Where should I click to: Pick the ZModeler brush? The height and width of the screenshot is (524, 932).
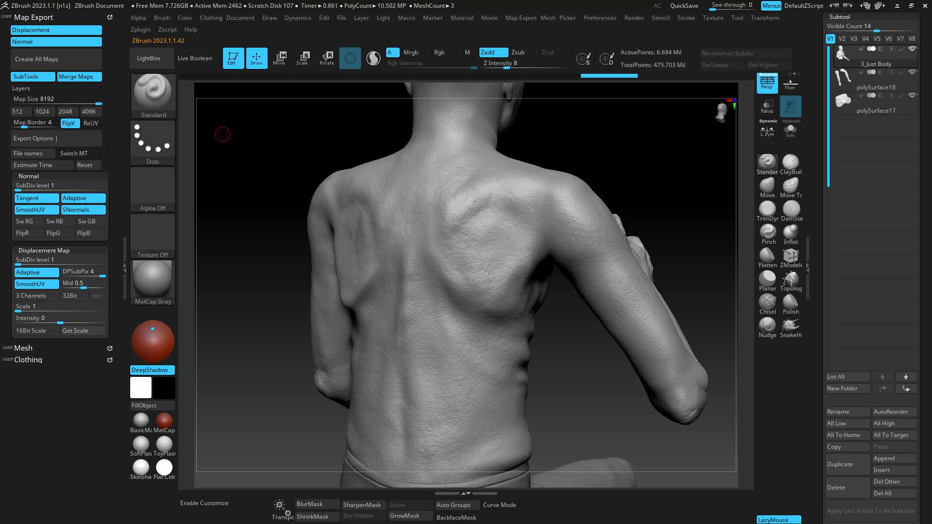[x=791, y=258]
